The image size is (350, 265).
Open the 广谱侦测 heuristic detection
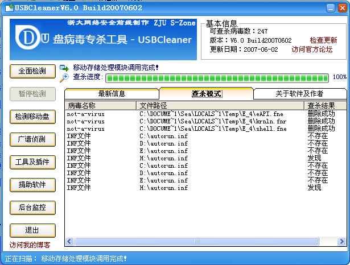click(32, 139)
